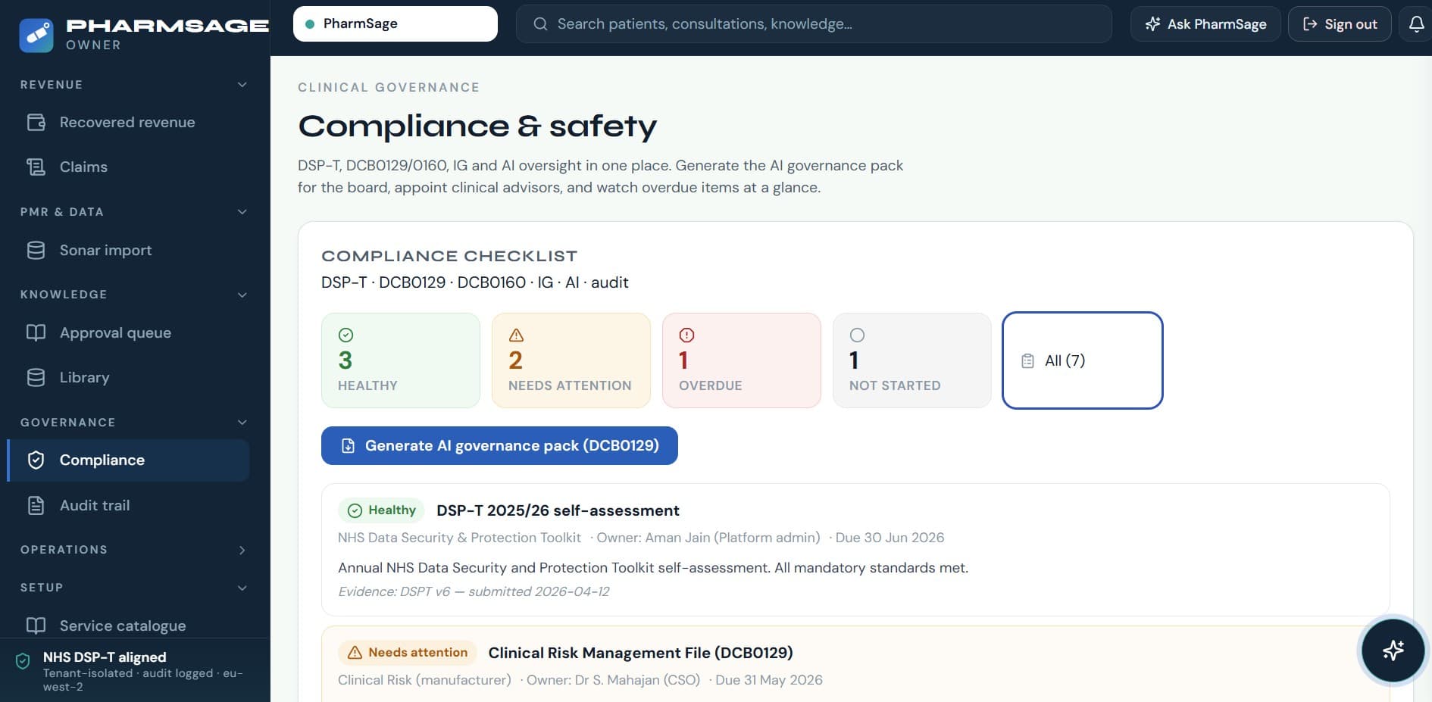The height and width of the screenshot is (702, 1432).
Task: Click the clipboard icon in All (7)
Action: [x=1027, y=361]
